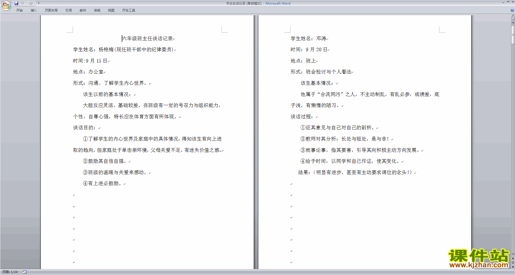Open the 开始 ribbon tab
The width and height of the screenshot is (515, 275).
click(x=19, y=10)
